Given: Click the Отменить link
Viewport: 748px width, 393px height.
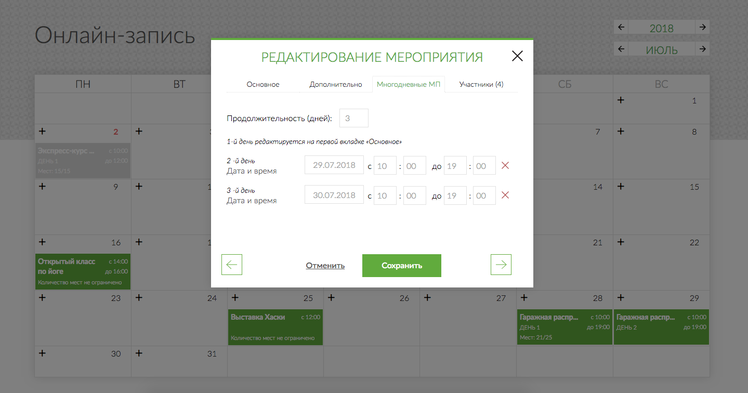Looking at the screenshot, I should click(x=325, y=266).
